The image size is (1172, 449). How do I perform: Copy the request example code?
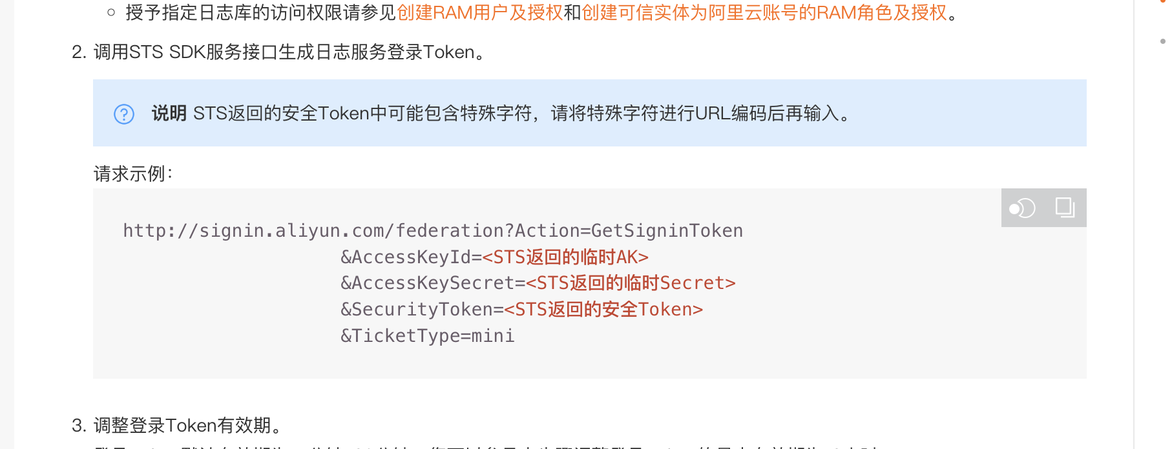pyautogui.click(x=1065, y=208)
